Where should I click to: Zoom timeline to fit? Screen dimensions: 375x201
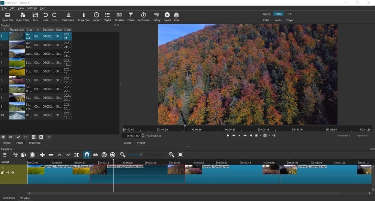[x=180, y=155]
